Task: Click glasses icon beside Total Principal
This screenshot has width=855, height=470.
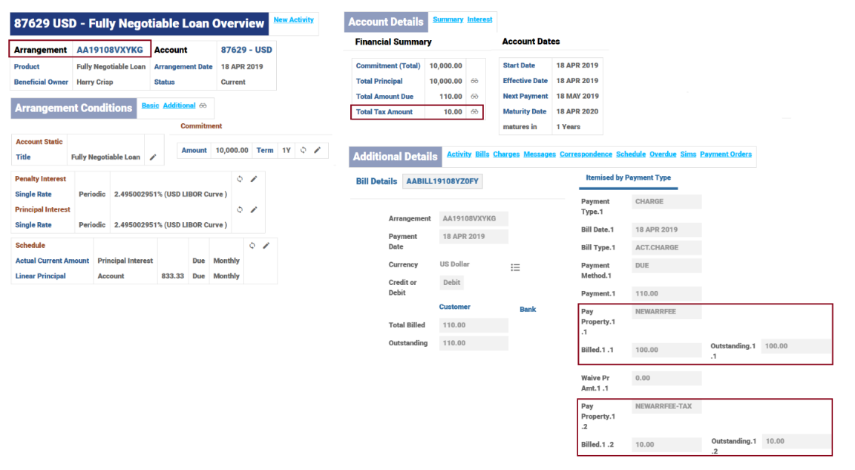Action: (x=474, y=81)
